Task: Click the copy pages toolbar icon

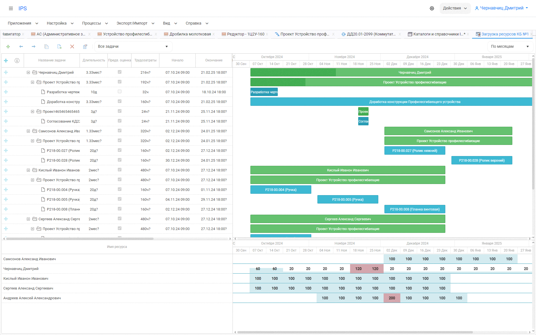Action: coord(46,47)
